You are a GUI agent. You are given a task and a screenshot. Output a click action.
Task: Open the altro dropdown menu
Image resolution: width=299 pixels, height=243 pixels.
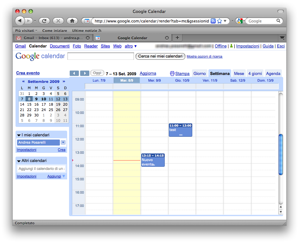(130, 46)
